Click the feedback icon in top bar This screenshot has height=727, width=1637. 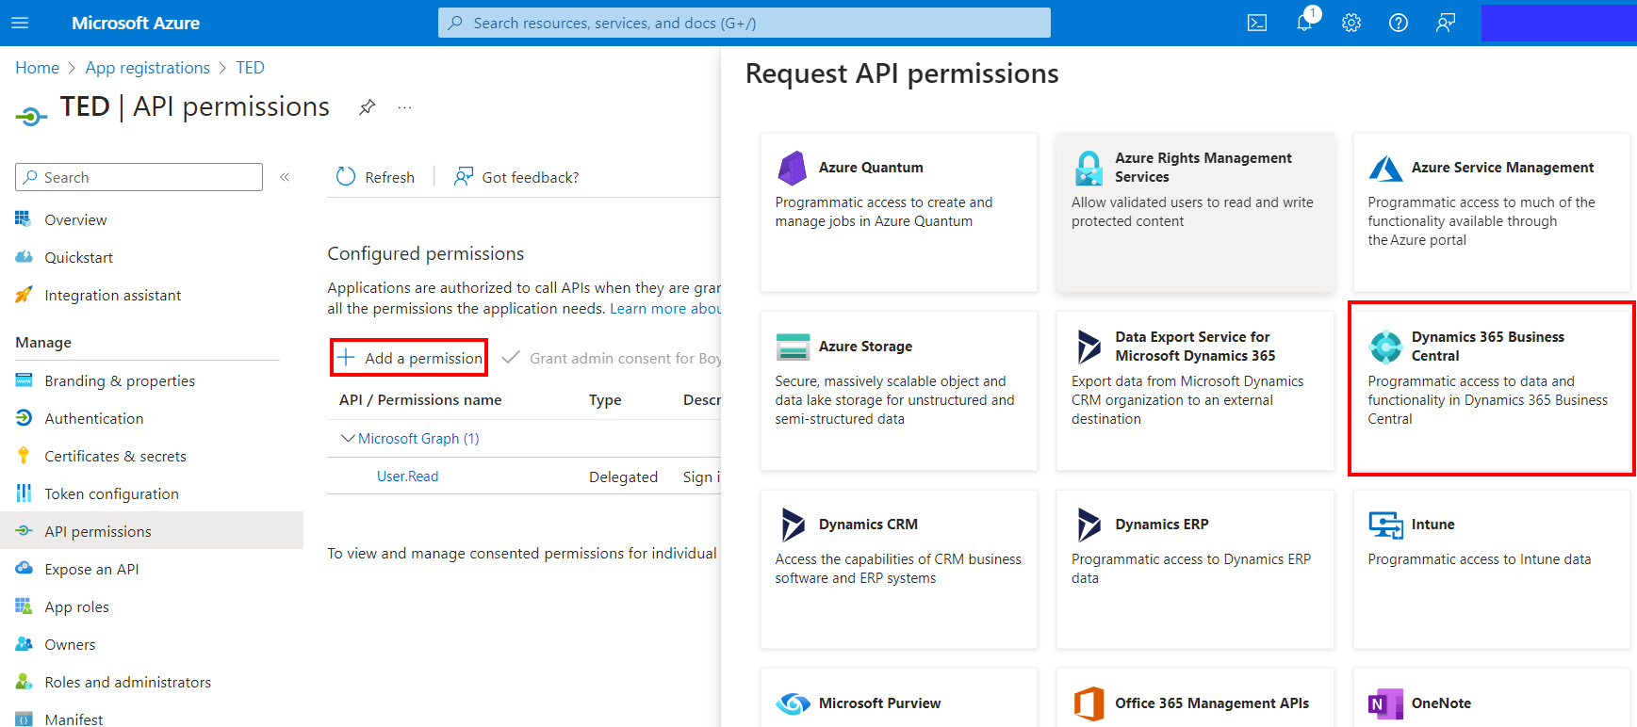[x=1446, y=23]
